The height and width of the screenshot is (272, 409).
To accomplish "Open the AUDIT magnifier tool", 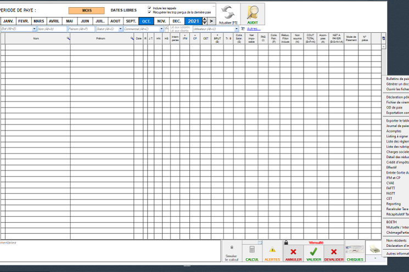I will [253, 13].
